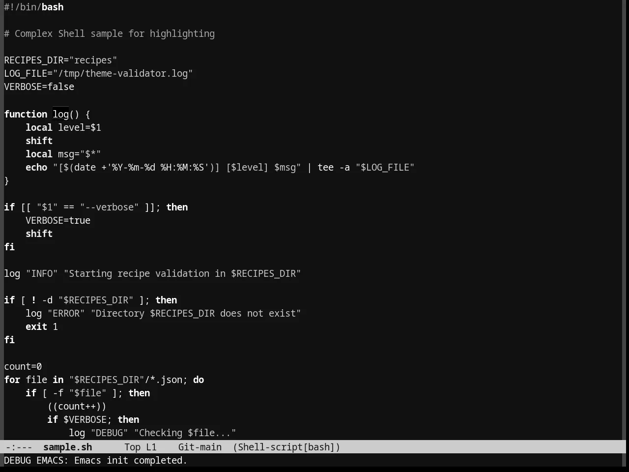Click the L1 line number indicator
The width and height of the screenshot is (629, 472).
[x=151, y=447]
